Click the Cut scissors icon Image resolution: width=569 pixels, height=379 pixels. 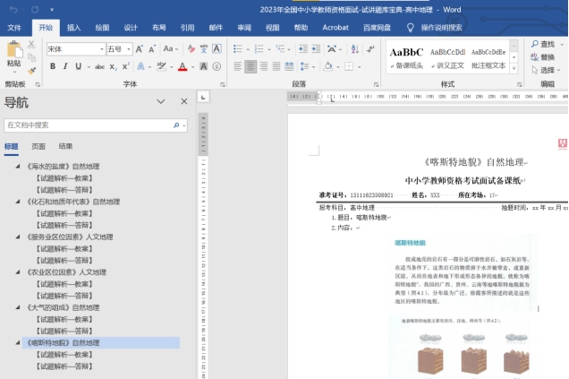pyautogui.click(x=32, y=46)
